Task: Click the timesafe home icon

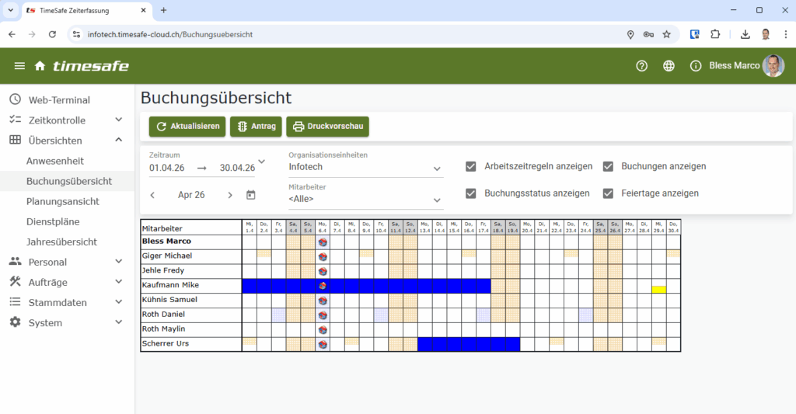Action: [40, 66]
